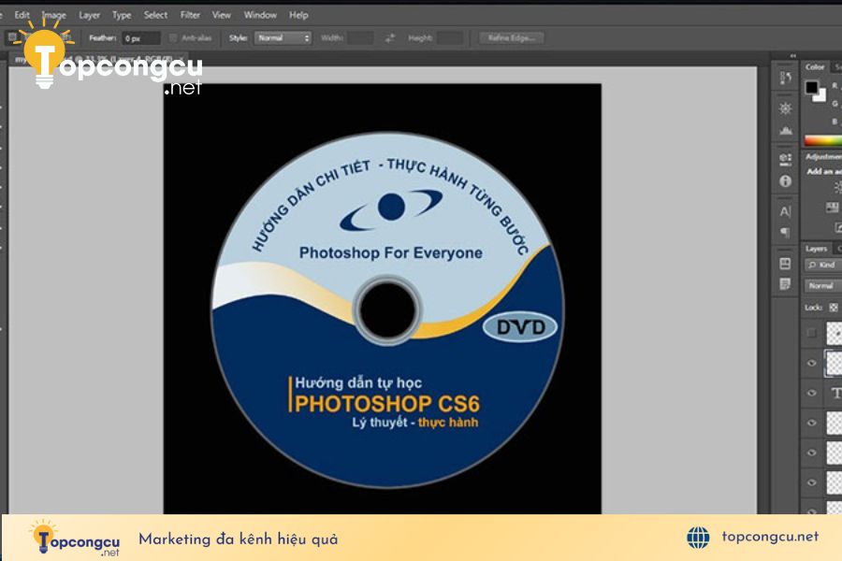Screen dimensions: 842x561
Task: Swap the Width and Height values
Action: [x=390, y=38]
